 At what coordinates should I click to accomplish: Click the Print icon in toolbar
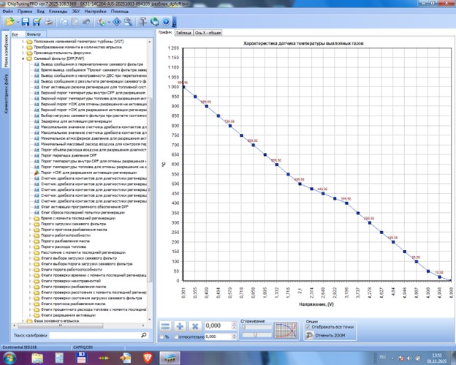point(47,22)
